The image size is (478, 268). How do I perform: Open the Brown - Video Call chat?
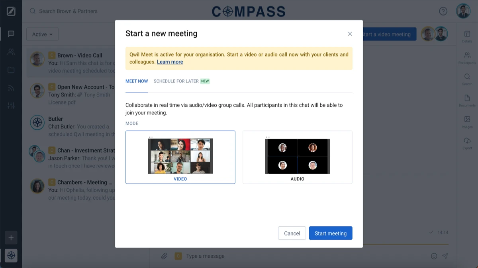71,63
